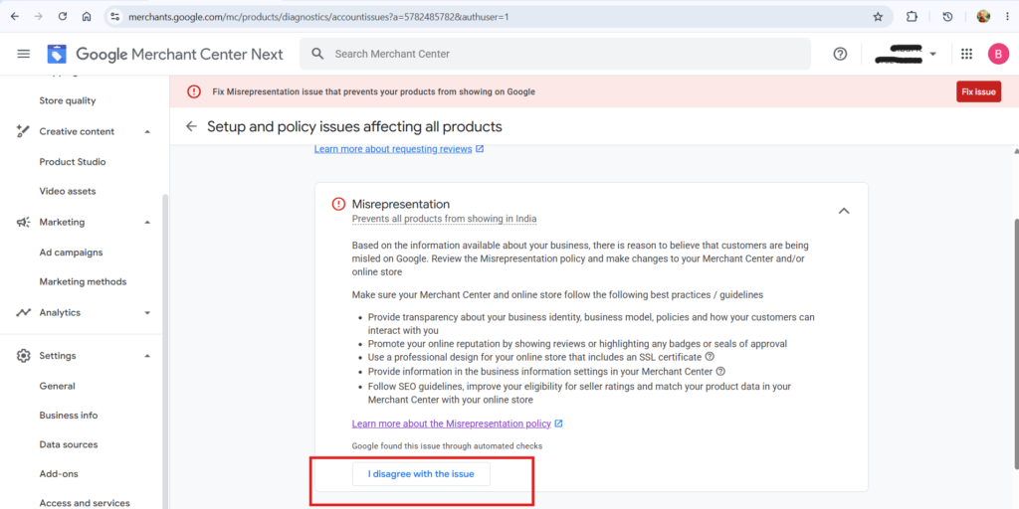The width and height of the screenshot is (1019, 509).
Task: Click the Settings gear icon
Action: 24,356
